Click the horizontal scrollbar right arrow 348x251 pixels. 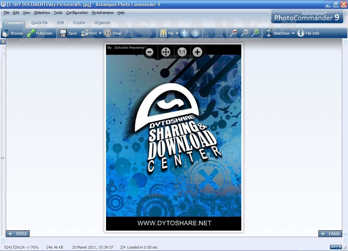345,240
